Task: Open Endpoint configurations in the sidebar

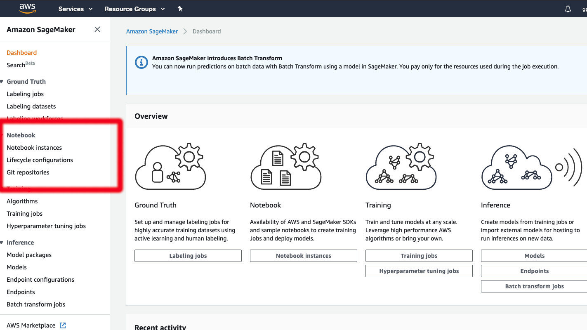Action: tap(40, 280)
